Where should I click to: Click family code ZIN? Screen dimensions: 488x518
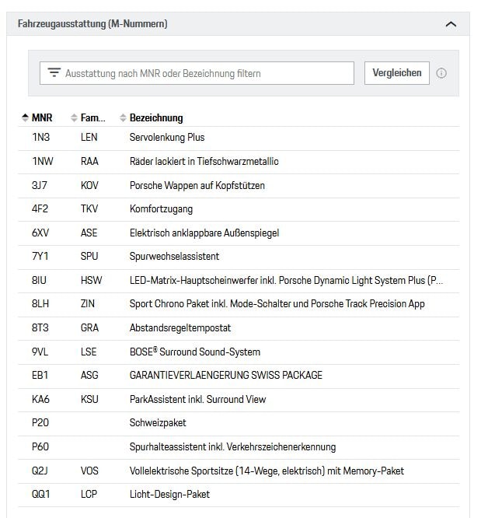[88, 303]
